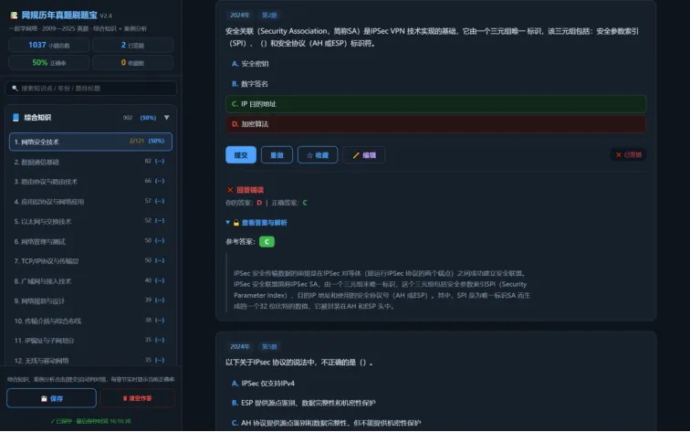Screen dimensions: 690x432
Task: Click the app title 网规历年真题刷题宝
Action: coord(59,16)
